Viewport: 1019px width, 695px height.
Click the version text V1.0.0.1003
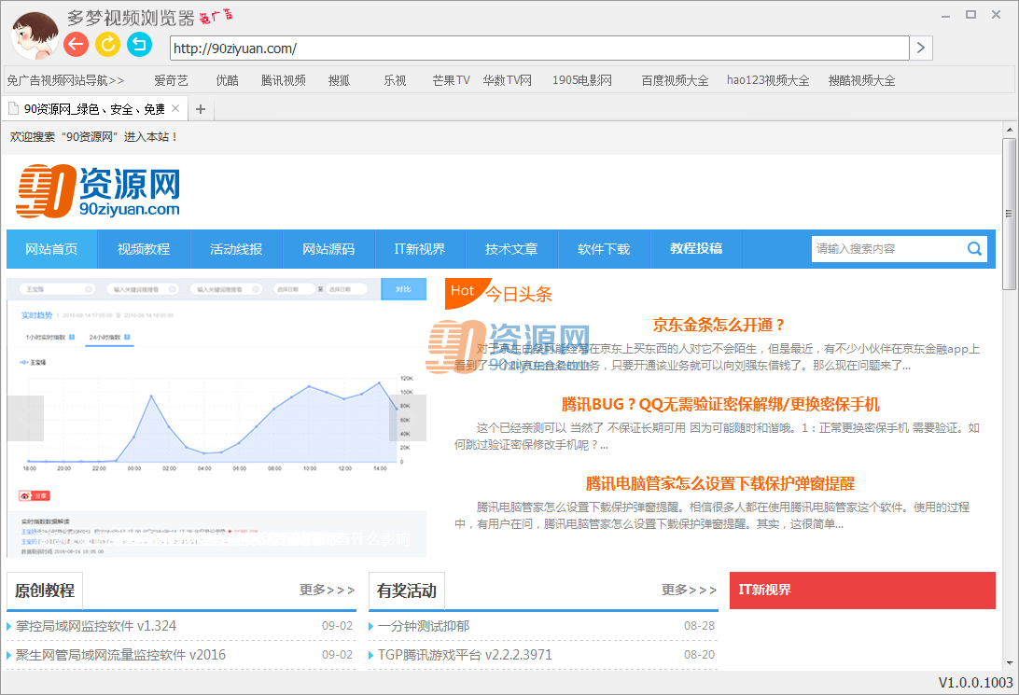coord(975,683)
